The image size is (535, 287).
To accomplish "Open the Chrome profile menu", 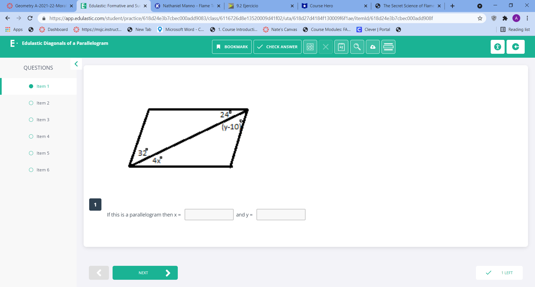I will pos(517,18).
